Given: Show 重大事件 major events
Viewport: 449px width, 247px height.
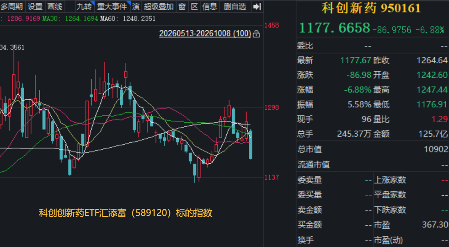Looking at the screenshot, I should (x=112, y=7).
